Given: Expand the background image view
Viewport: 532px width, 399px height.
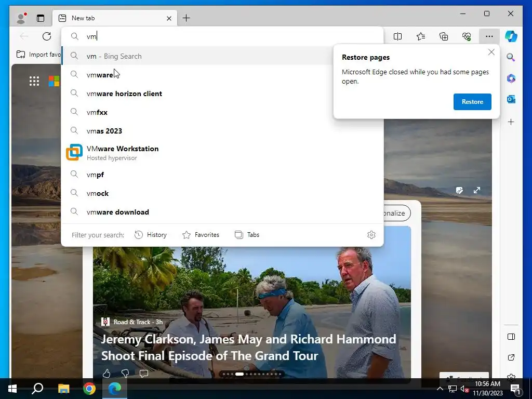Looking at the screenshot, I should (x=477, y=190).
